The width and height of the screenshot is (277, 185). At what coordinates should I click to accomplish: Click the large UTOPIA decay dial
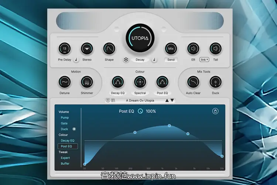click(140, 38)
